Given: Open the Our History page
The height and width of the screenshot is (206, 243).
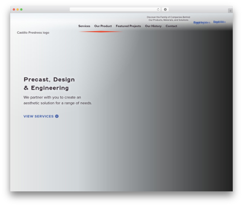Looking at the screenshot, I should (x=153, y=26).
